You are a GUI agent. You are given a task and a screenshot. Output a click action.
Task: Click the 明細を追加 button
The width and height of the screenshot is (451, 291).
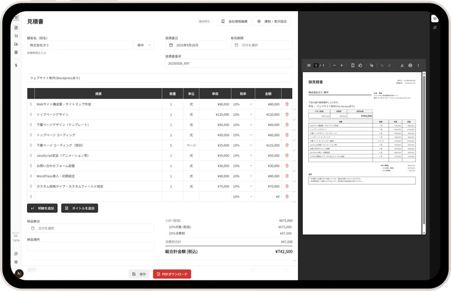click(x=42, y=208)
